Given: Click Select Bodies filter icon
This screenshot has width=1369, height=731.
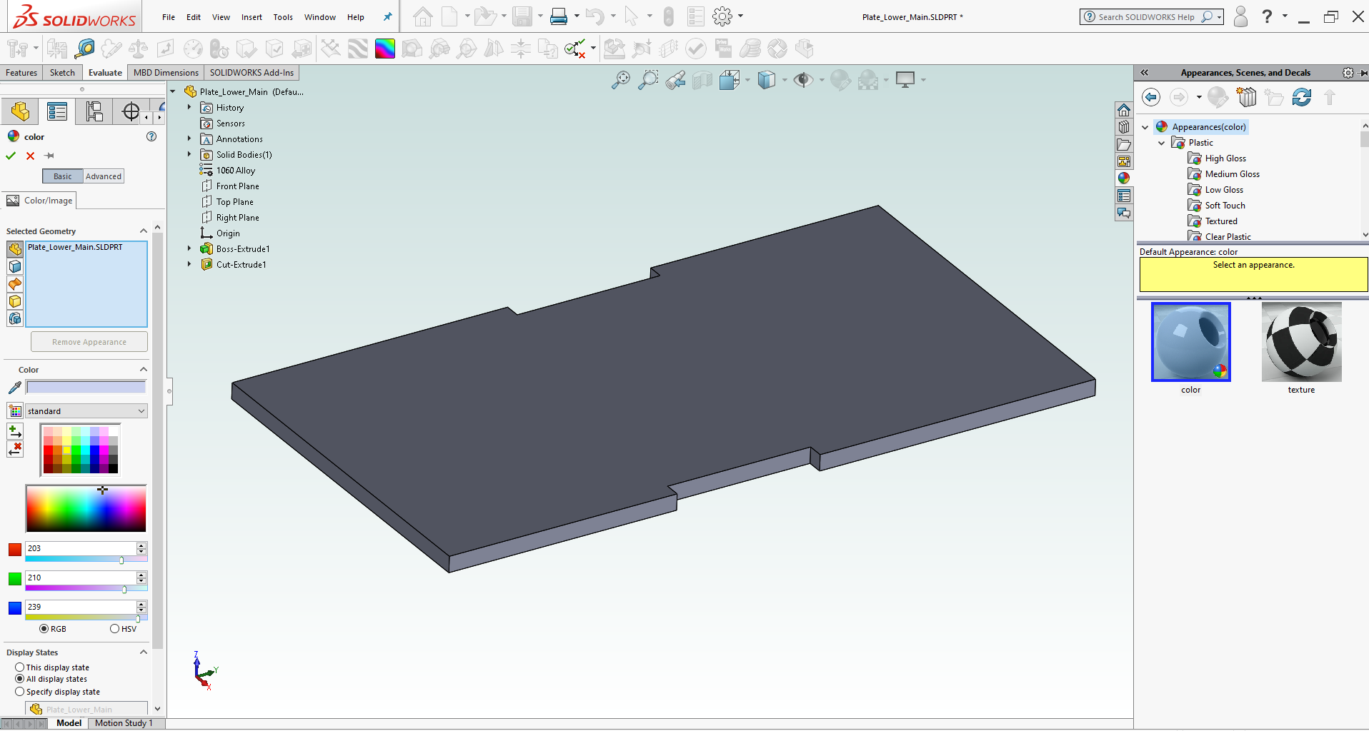Looking at the screenshot, I should [15, 301].
